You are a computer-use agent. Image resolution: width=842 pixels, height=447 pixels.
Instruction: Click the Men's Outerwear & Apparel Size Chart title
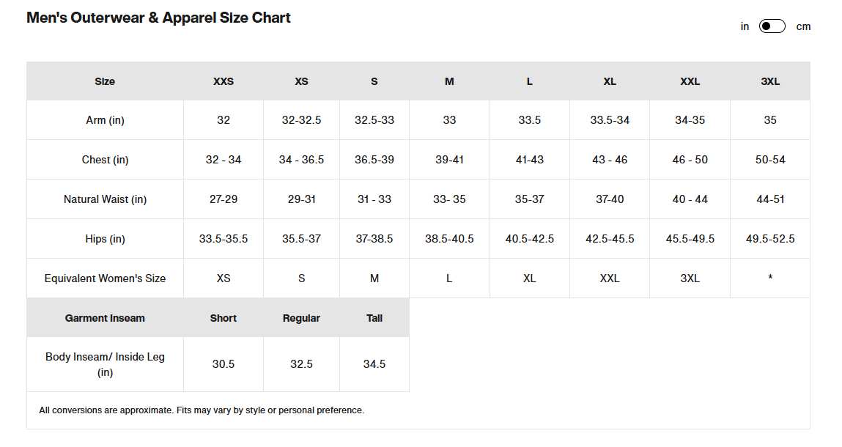tap(158, 18)
